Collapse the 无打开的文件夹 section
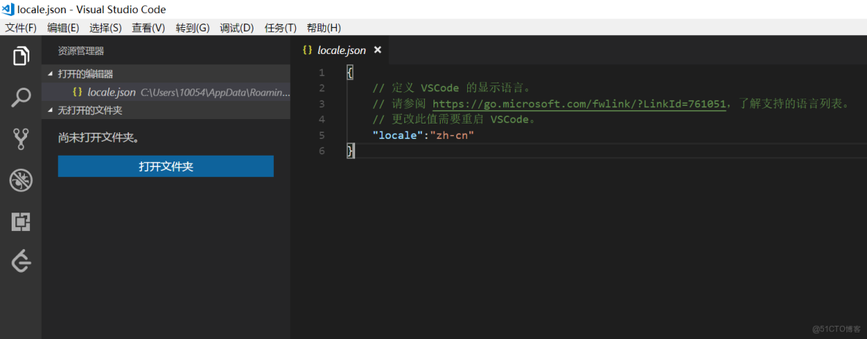 click(x=166, y=110)
